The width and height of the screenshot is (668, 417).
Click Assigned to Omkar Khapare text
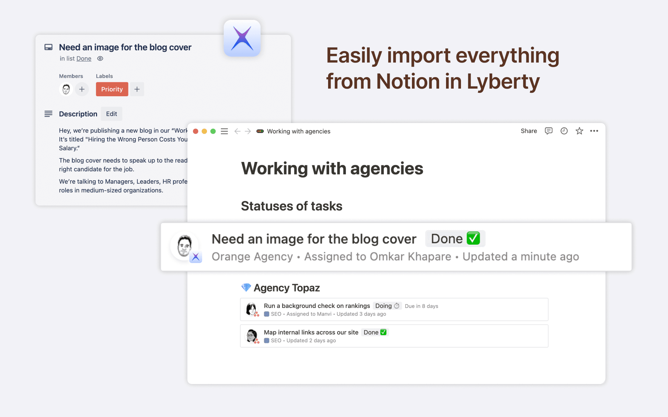click(378, 257)
